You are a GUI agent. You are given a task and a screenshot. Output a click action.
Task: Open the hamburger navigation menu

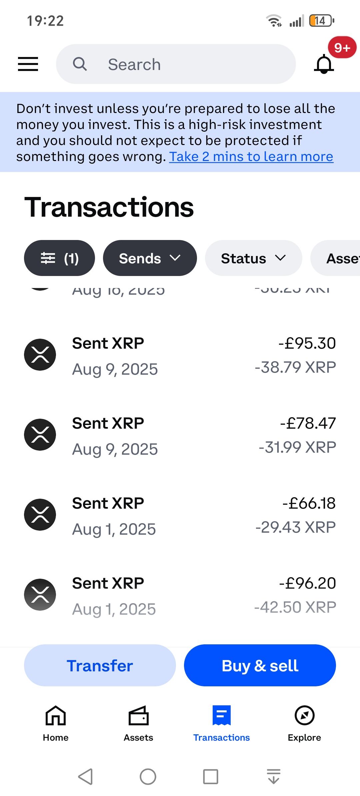pyautogui.click(x=28, y=64)
